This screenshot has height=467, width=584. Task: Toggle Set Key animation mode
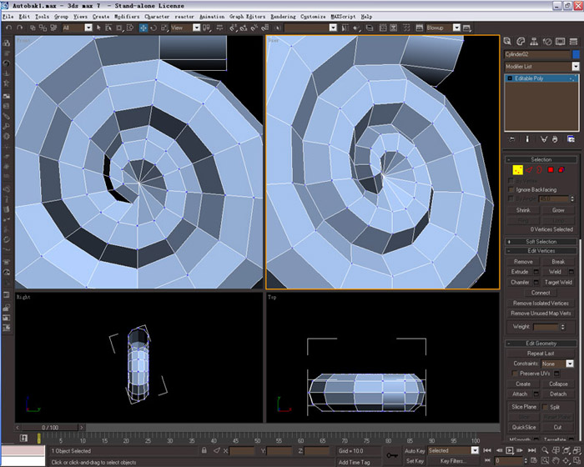click(x=415, y=461)
